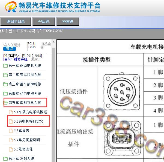Collapse 第五章 车载充电系统 chapter

pyautogui.click(x=25, y=103)
